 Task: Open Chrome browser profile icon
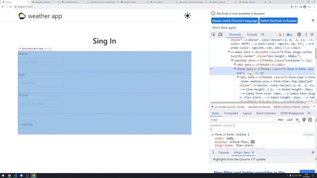click(305, 6)
